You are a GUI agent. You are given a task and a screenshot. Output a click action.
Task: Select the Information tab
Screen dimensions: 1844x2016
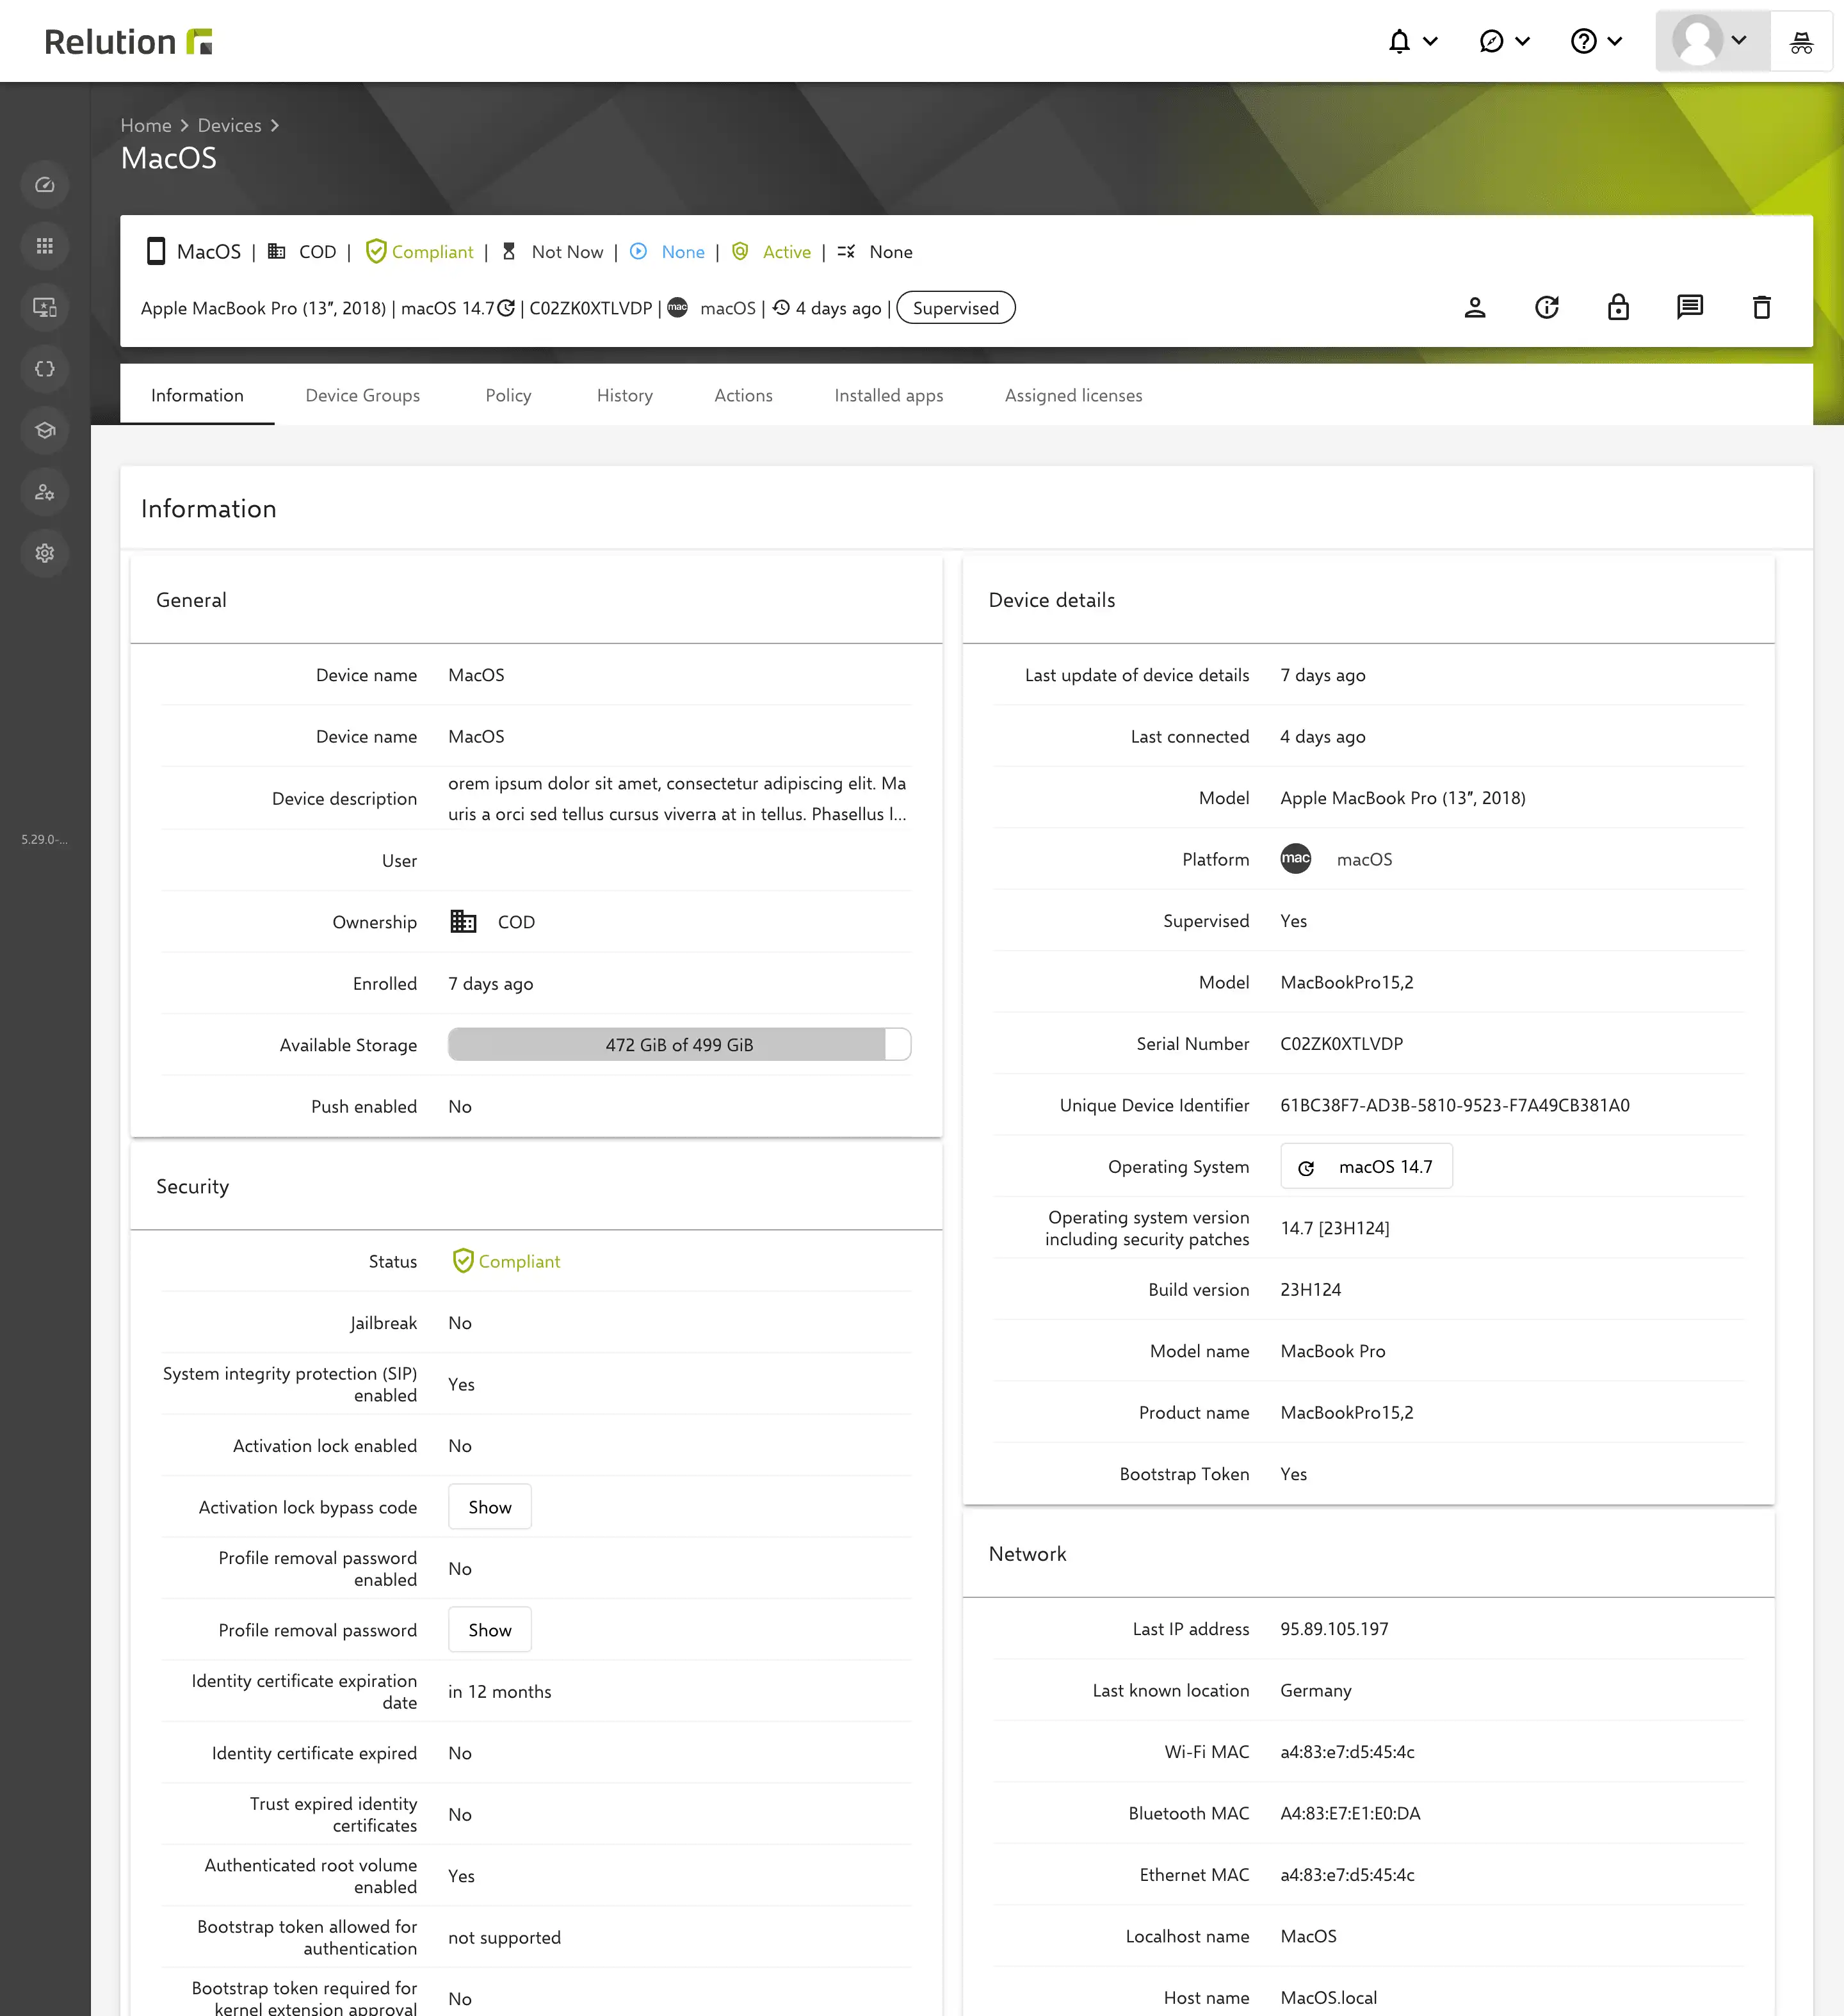[x=197, y=395]
